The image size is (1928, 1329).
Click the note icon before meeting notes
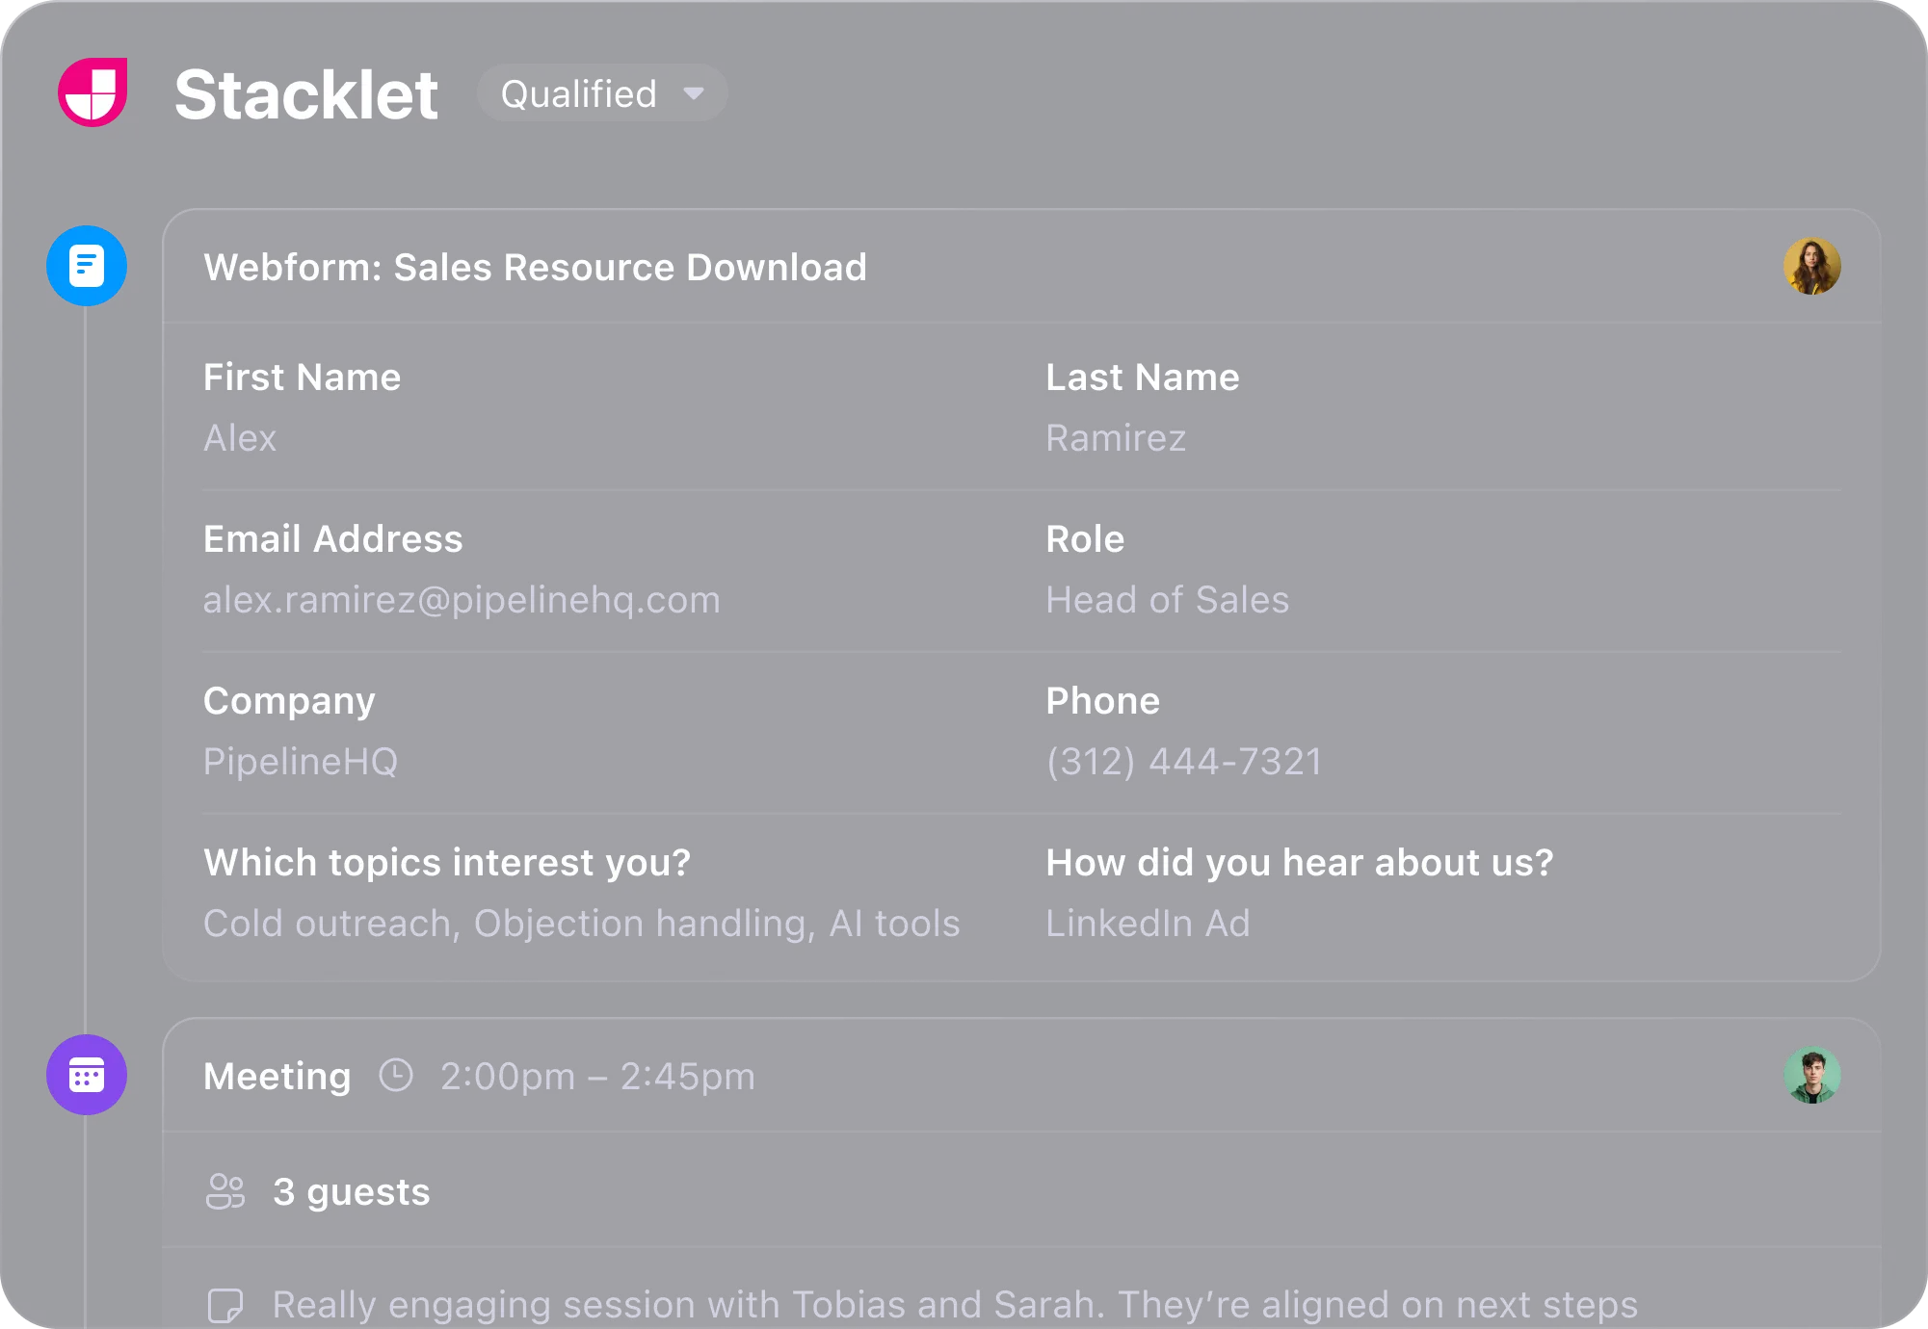click(x=225, y=1306)
